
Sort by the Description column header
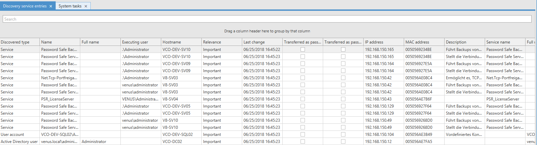(465, 42)
